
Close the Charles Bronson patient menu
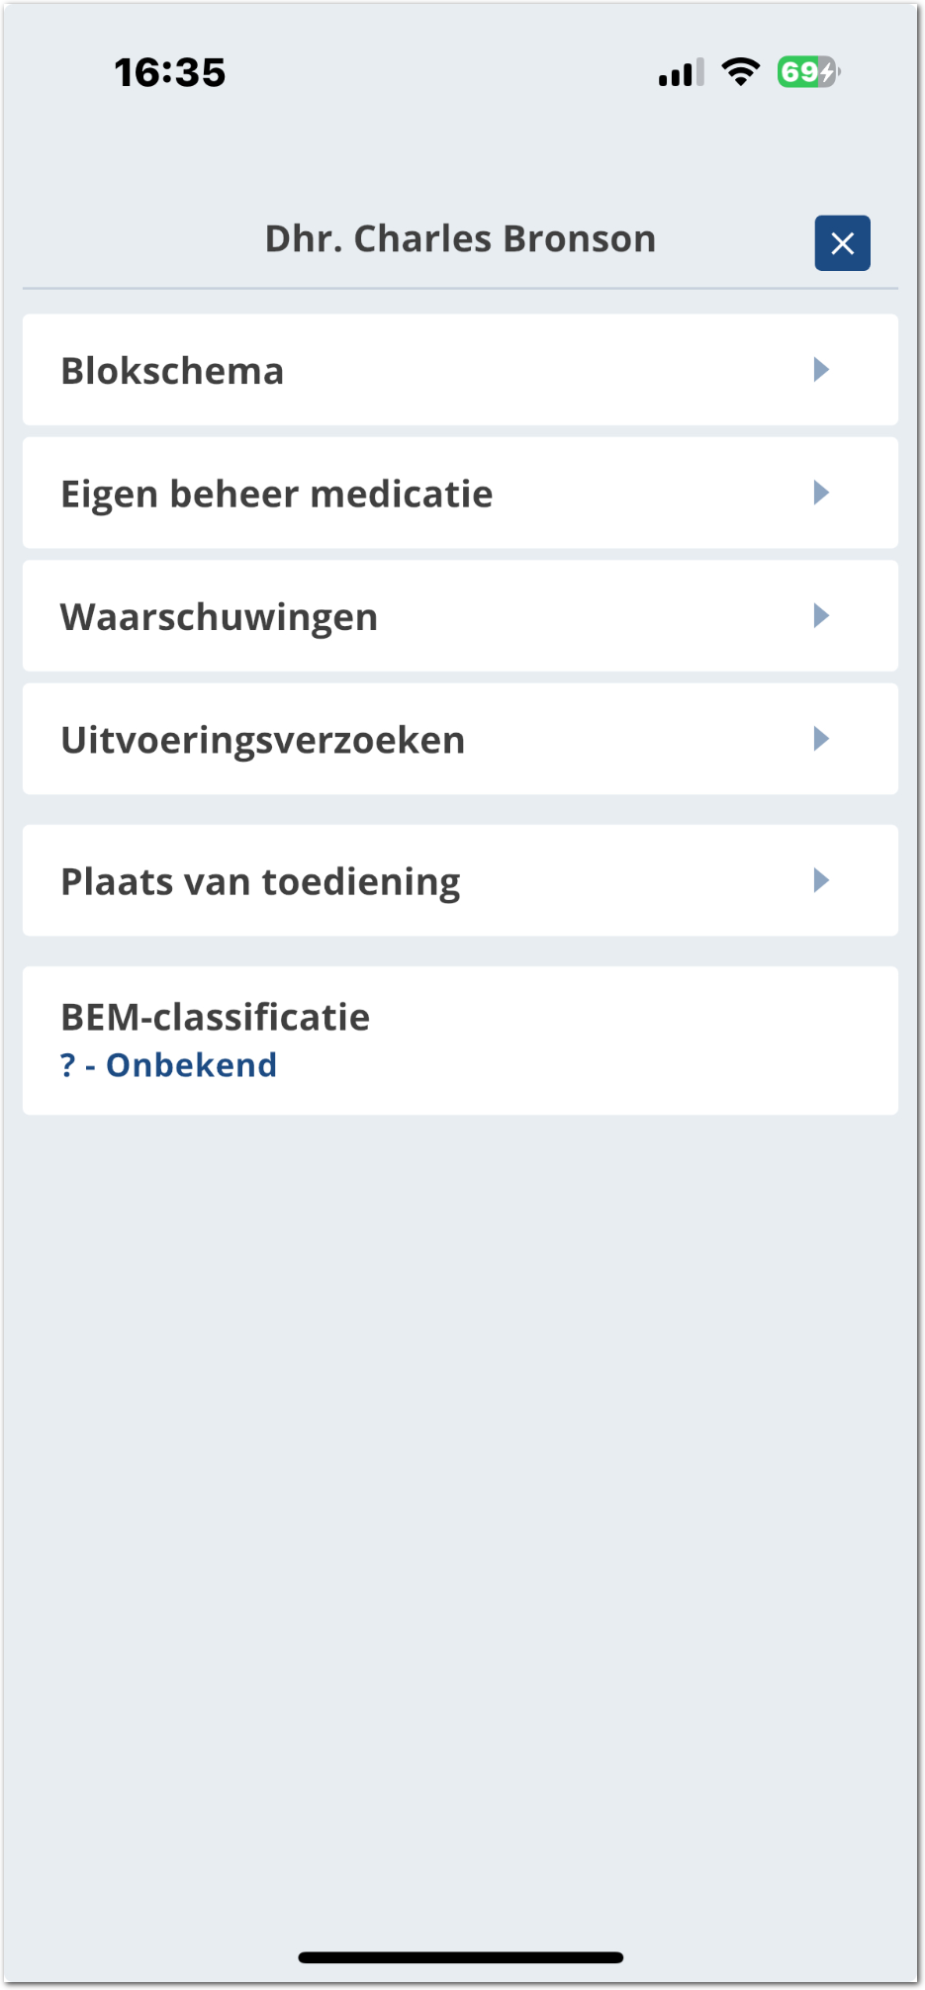[x=842, y=243]
